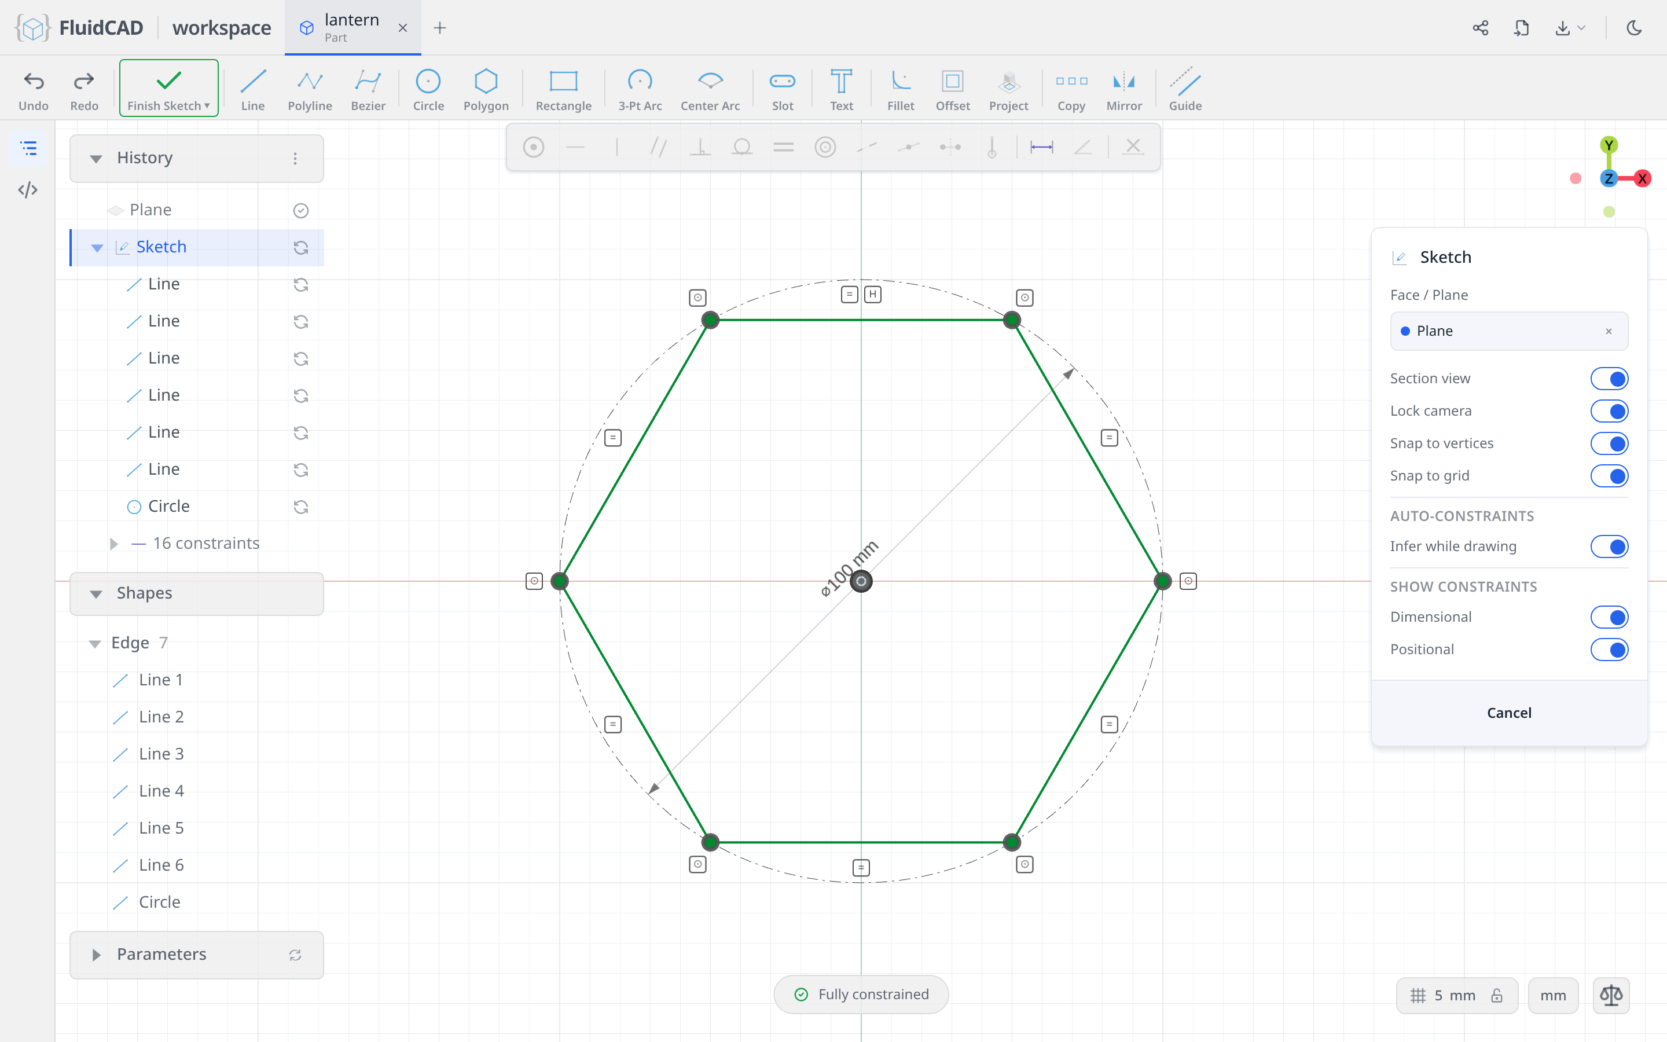1667x1042 pixels.
Task: Select the Fillet tool
Action: tap(900, 90)
